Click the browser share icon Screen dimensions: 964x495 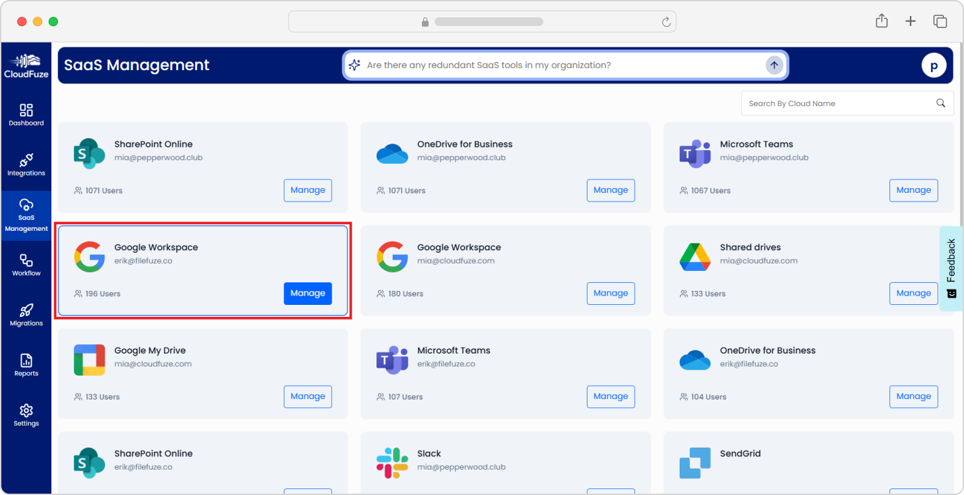point(882,21)
